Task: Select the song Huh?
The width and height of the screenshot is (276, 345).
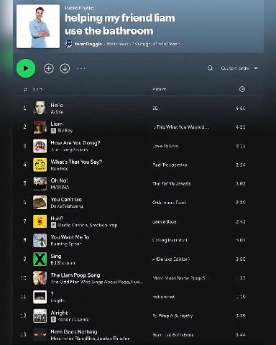Action: coord(57,218)
